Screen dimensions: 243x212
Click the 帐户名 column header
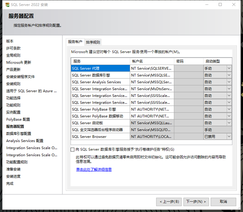tap(152, 61)
